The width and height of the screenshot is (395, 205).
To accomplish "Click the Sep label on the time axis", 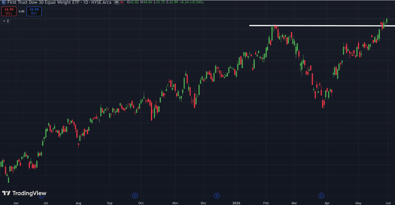I will (110, 203).
